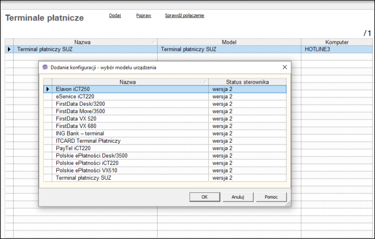Close the device model selection dialog
The width and height of the screenshot is (375, 239).
(x=285, y=67)
